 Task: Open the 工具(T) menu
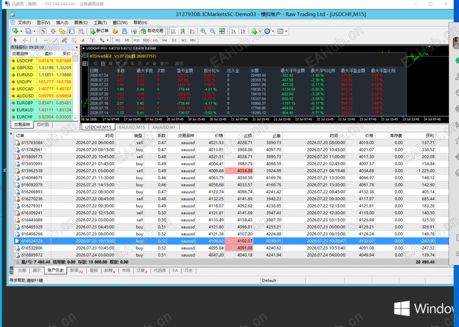coord(100,23)
